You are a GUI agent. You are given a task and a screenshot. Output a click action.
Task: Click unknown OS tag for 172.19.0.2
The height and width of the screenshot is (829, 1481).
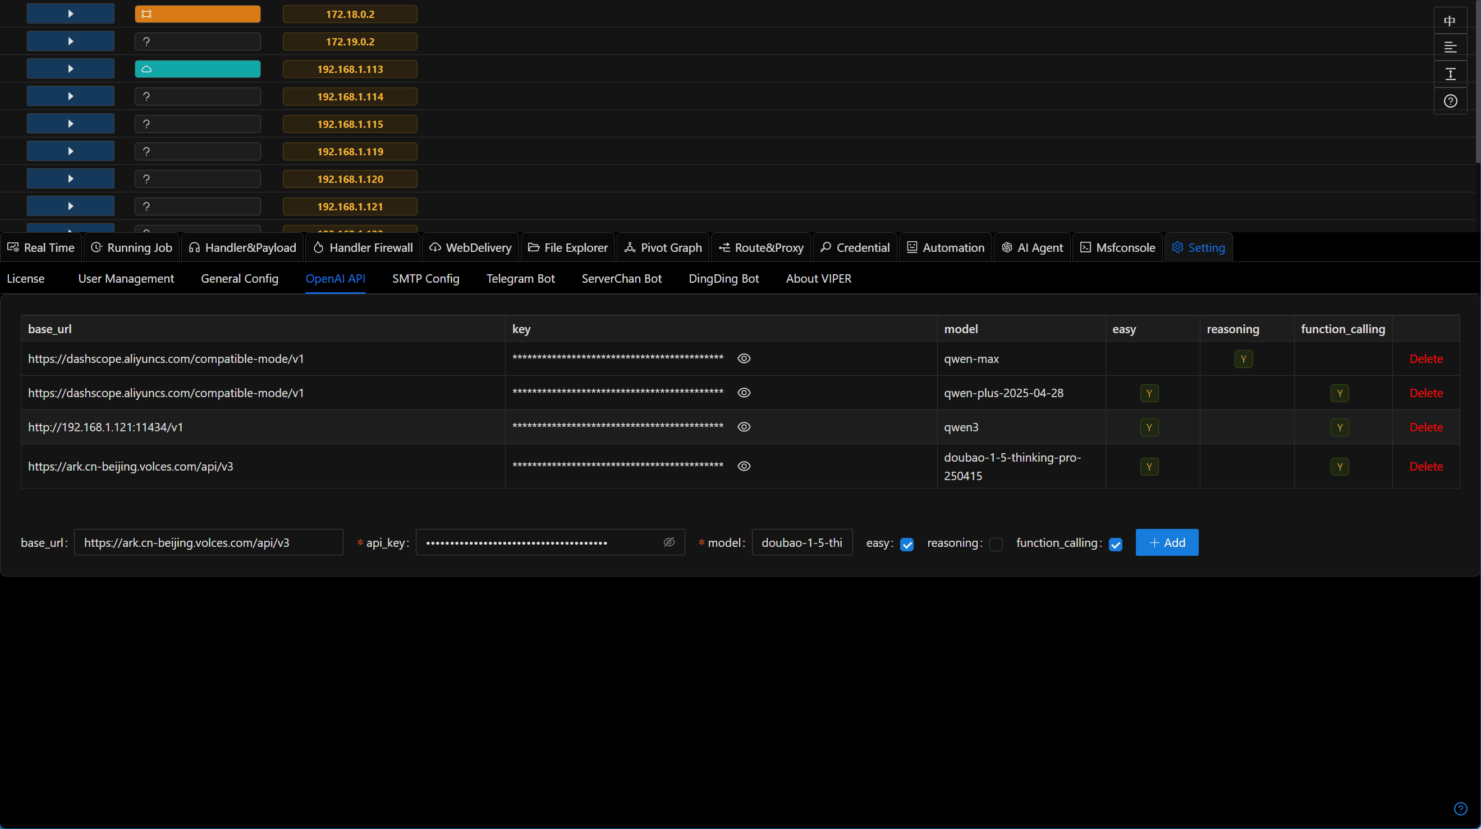pos(198,42)
